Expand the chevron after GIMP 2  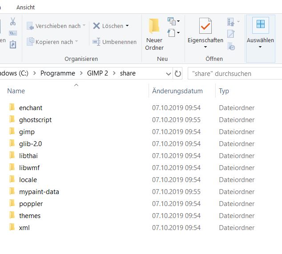click(114, 73)
